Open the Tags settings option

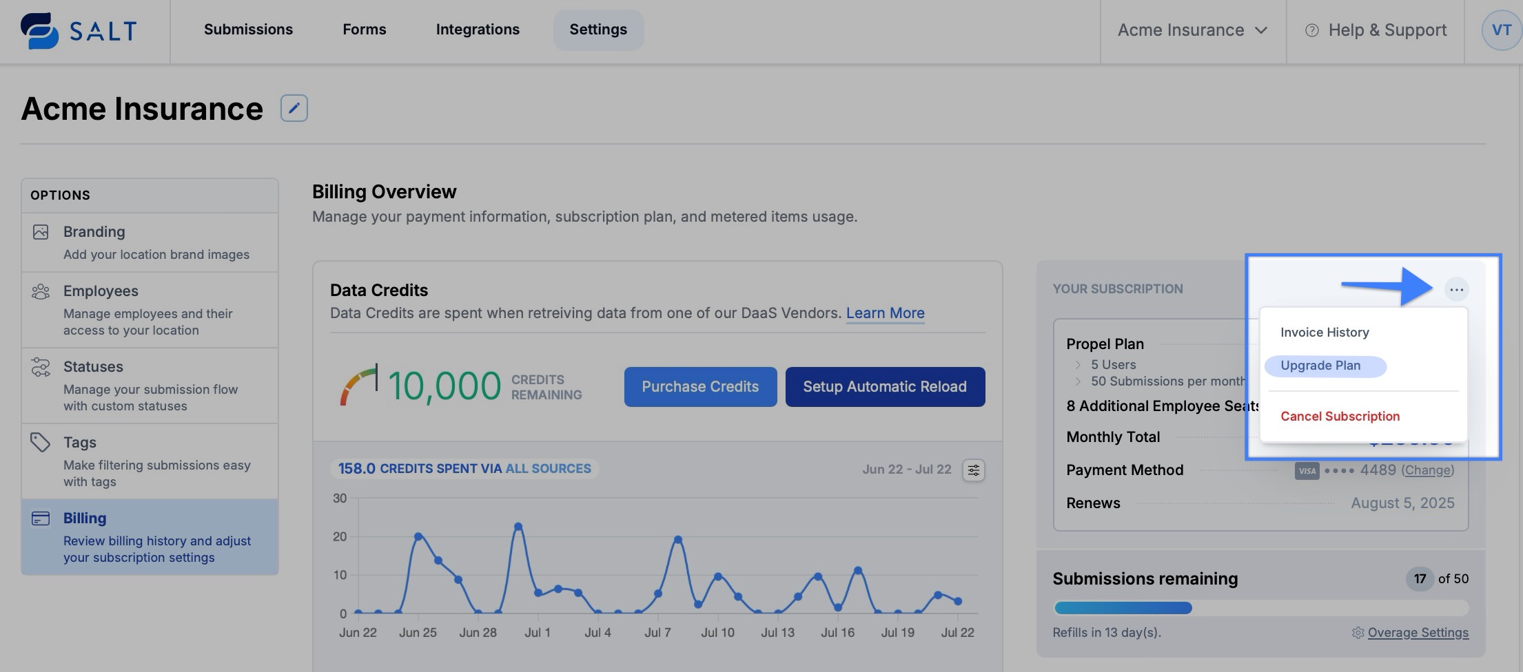point(150,461)
